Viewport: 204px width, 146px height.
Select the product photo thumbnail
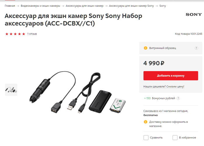11,90
